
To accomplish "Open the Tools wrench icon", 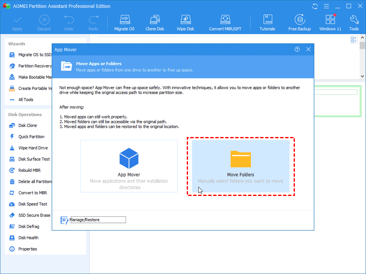I will [x=354, y=20].
